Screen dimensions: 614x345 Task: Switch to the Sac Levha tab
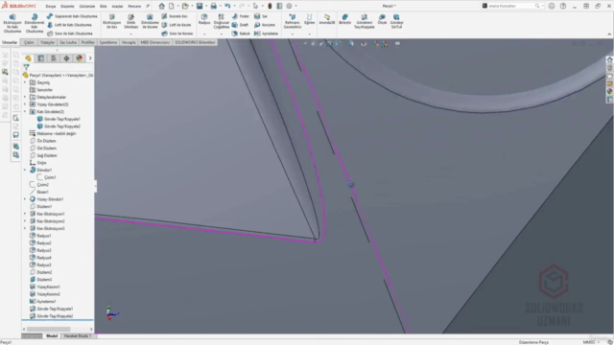[68, 42]
